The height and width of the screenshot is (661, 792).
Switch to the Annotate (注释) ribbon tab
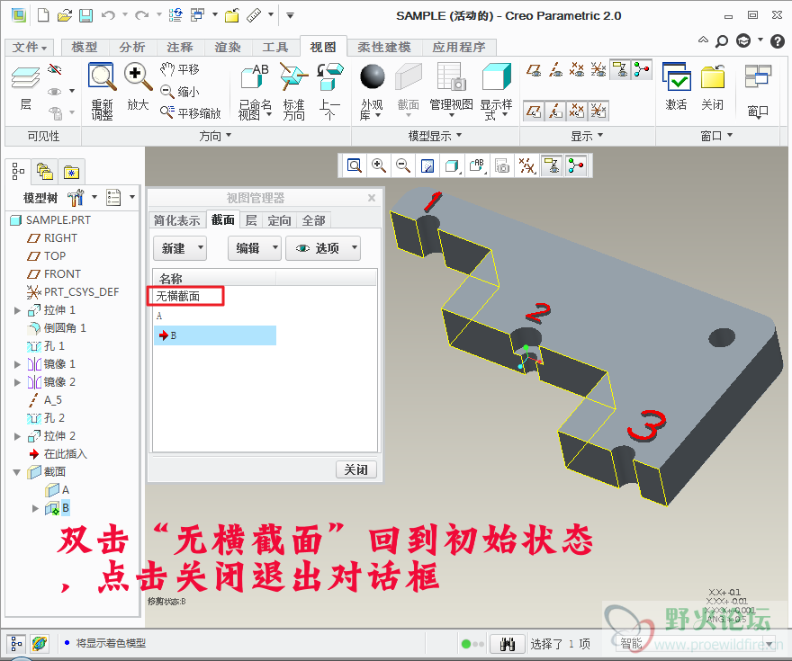pyautogui.click(x=180, y=47)
